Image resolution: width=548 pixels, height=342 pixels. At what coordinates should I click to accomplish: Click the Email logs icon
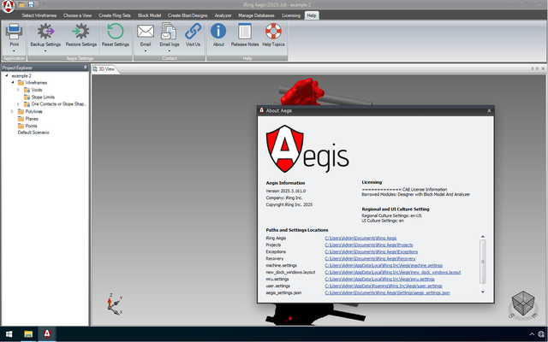170,31
